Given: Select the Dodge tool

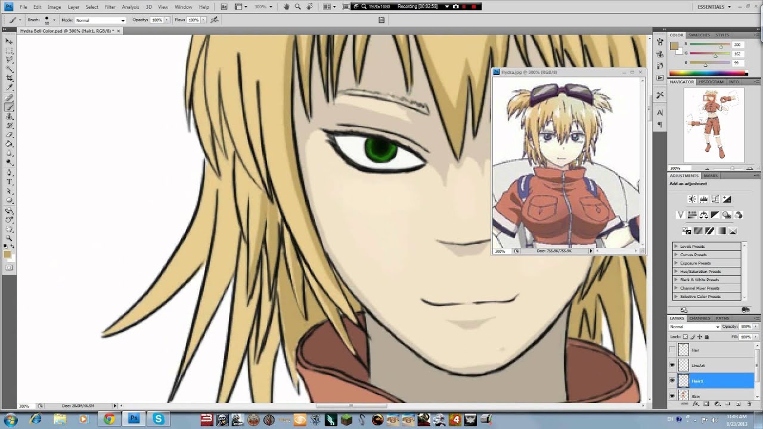Looking at the screenshot, I should (9, 162).
